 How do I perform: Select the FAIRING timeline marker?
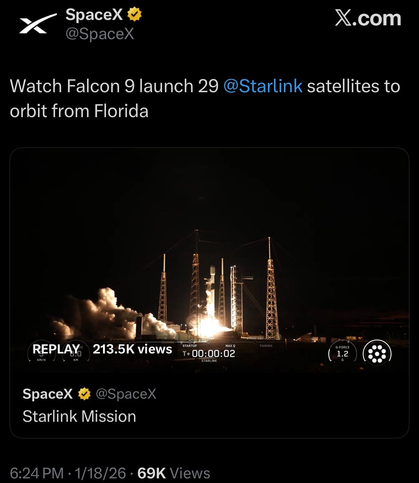click(266, 346)
